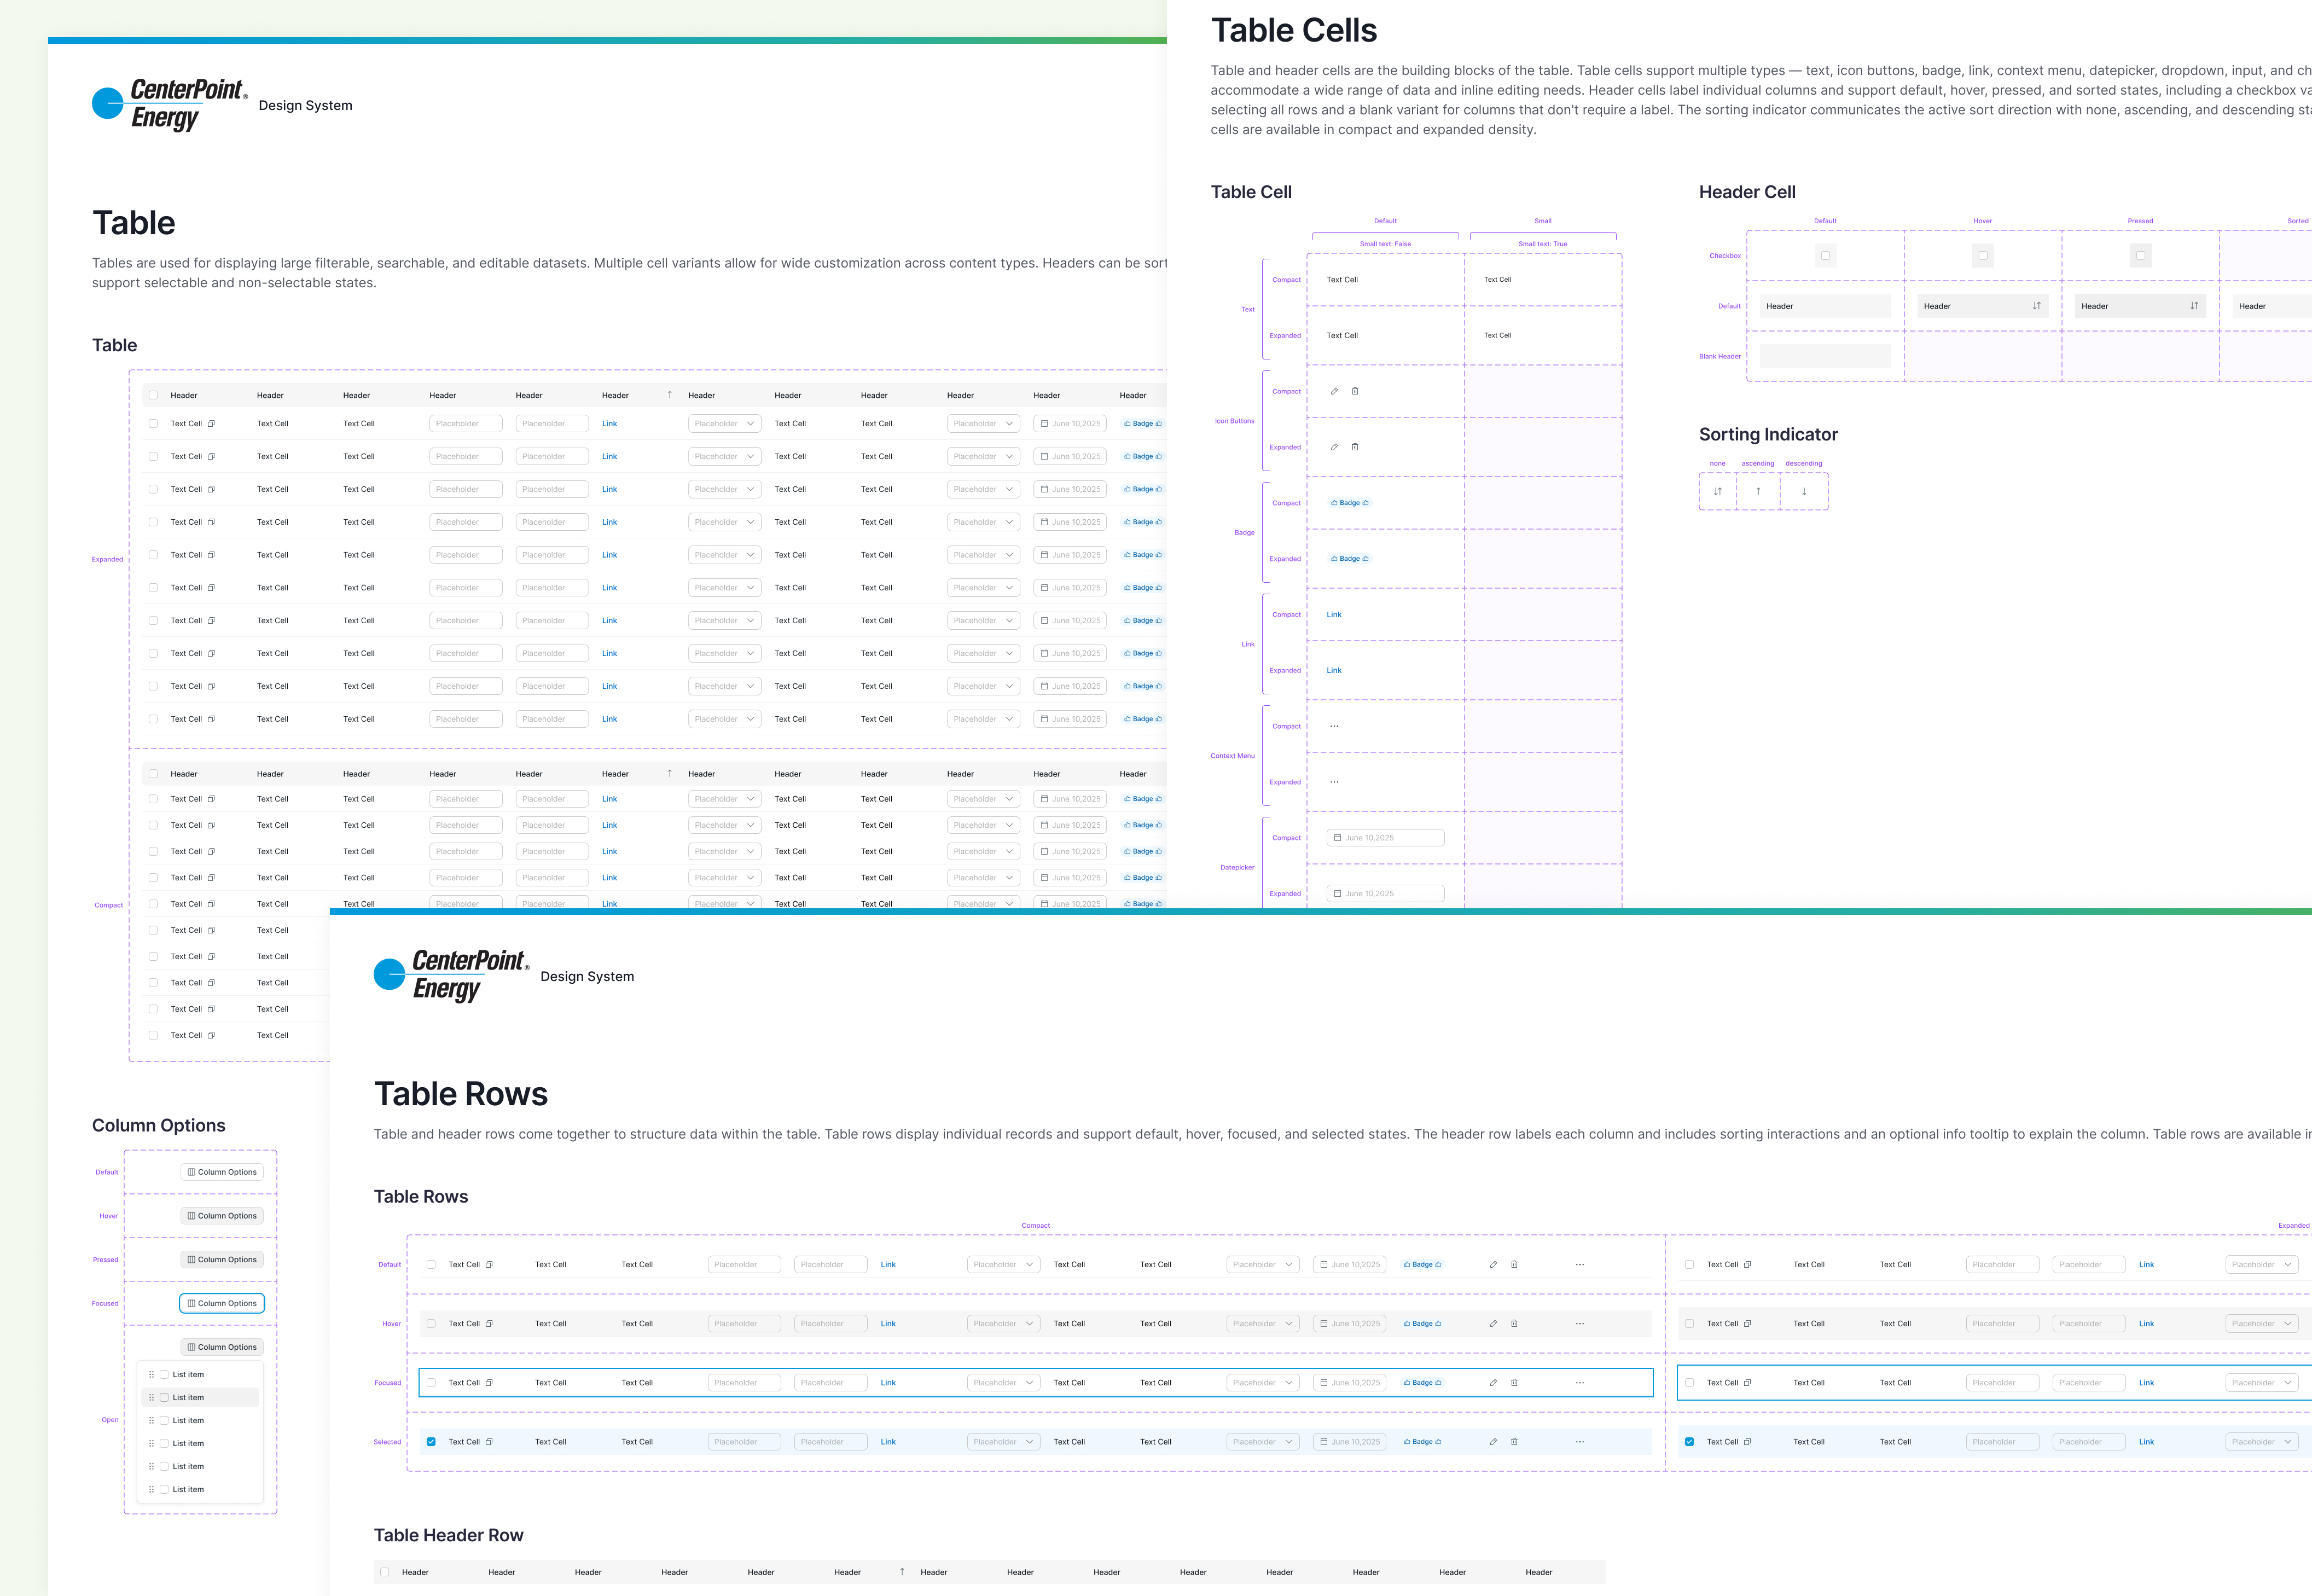The image size is (2312, 1596).
Task: Uncheck the checkbox in the Selected compact table row
Action: pos(431,1442)
